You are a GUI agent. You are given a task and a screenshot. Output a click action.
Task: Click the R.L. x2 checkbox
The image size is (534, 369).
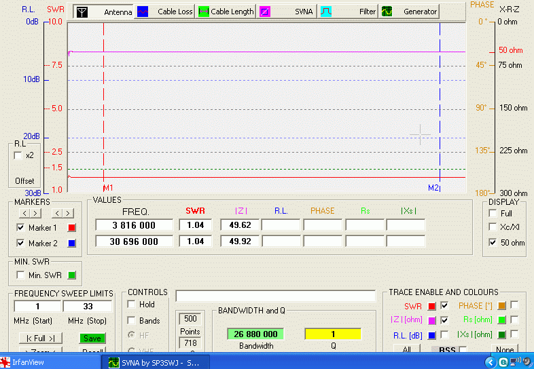(18, 155)
